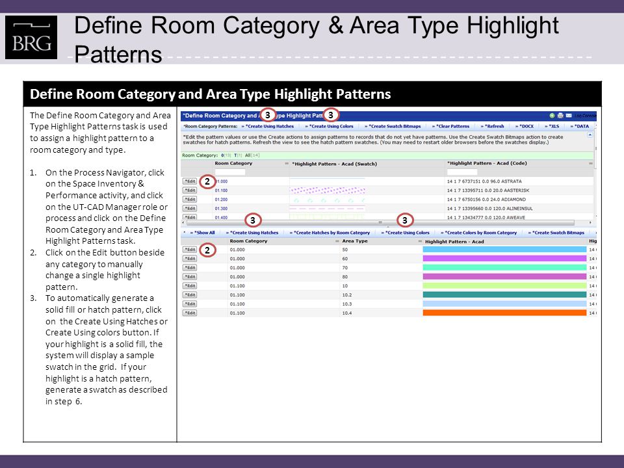Click teal swatch for area type 10.2
This screenshot has height=468, width=624.
pos(504,295)
